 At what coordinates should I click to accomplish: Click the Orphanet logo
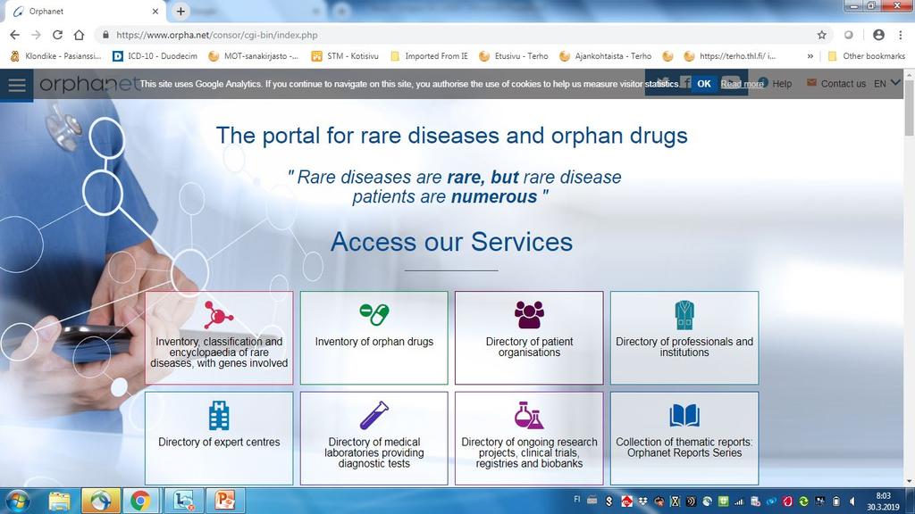[x=89, y=84]
